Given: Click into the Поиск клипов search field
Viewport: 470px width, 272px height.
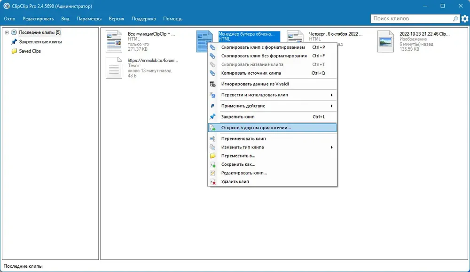Looking at the screenshot, I should [412, 19].
